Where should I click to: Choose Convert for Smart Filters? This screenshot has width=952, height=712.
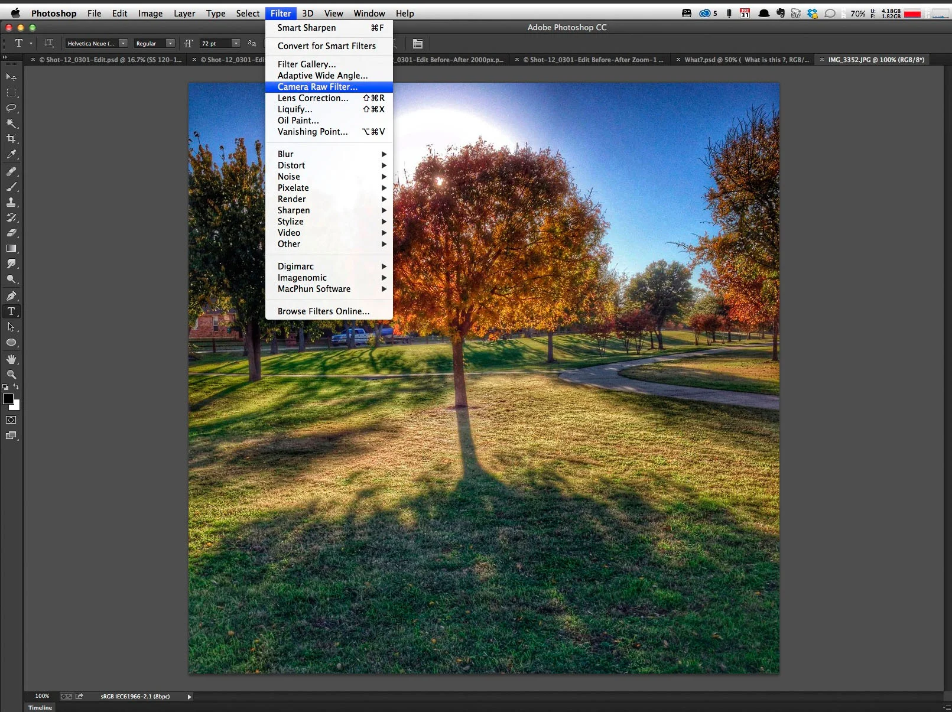[326, 46]
